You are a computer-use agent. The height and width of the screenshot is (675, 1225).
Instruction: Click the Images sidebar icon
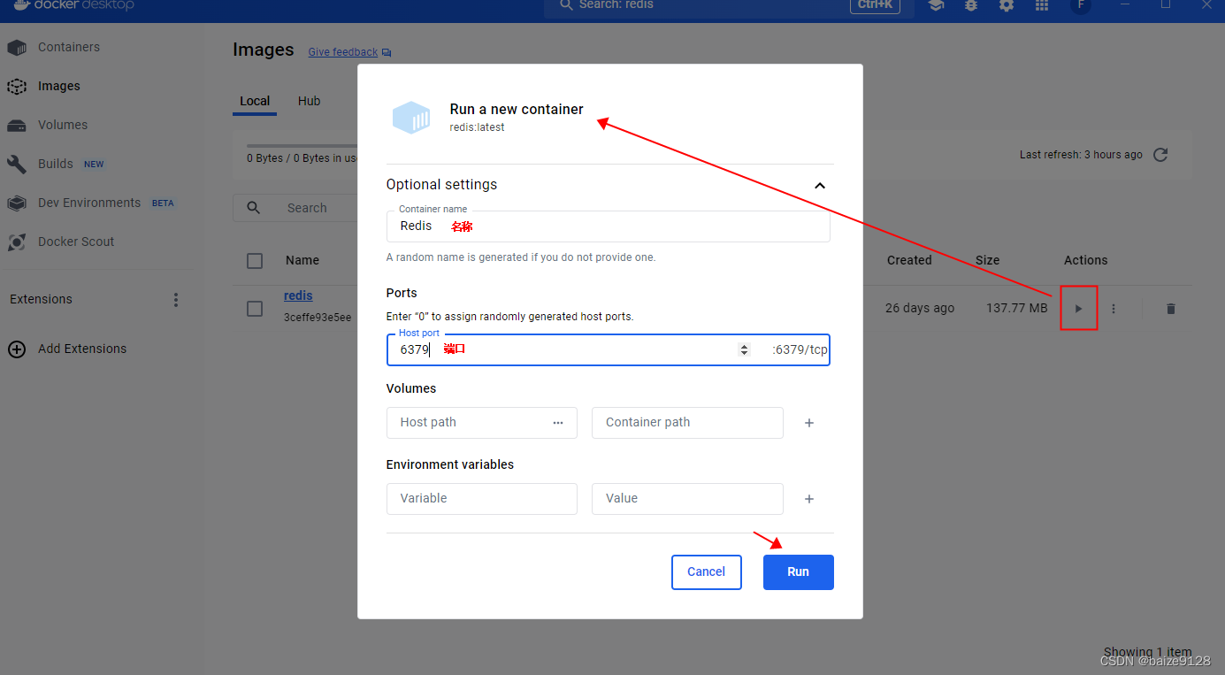[x=17, y=86]
